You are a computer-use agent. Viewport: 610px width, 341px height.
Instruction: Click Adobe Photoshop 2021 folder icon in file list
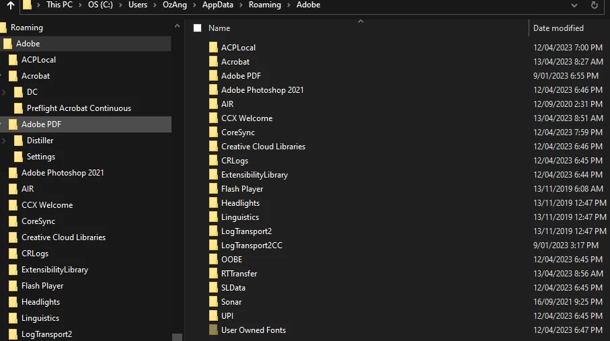coord(213,90)
